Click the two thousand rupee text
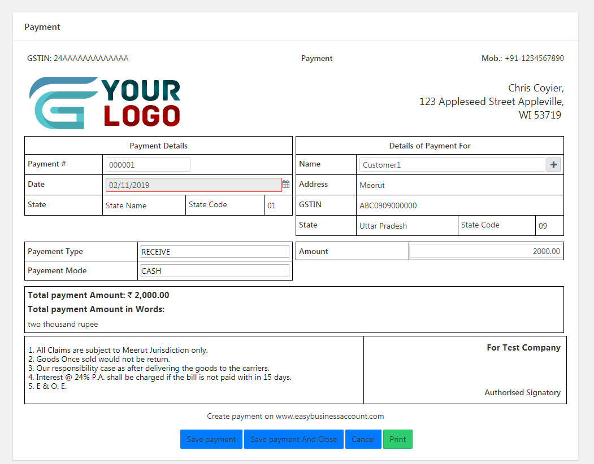The height and width of the screenshot is (464, 594). 63,325
